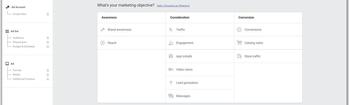Select the Brand awareness objective

tap(131, 30)
